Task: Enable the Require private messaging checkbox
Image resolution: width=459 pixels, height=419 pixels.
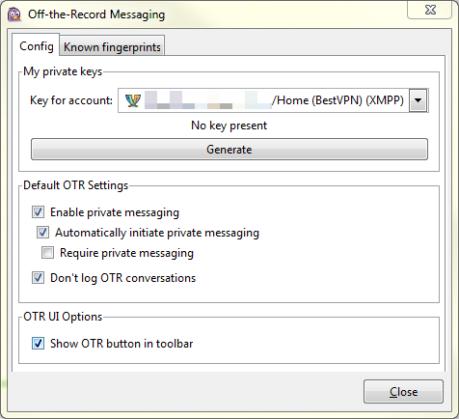Action: pyautogui.click(x=47, y=253)
